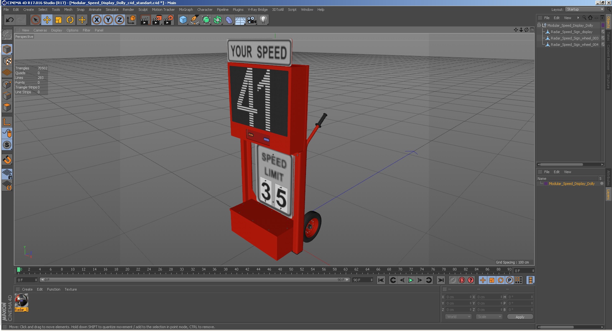Select the Live Selection tool

tap(36, 20)
